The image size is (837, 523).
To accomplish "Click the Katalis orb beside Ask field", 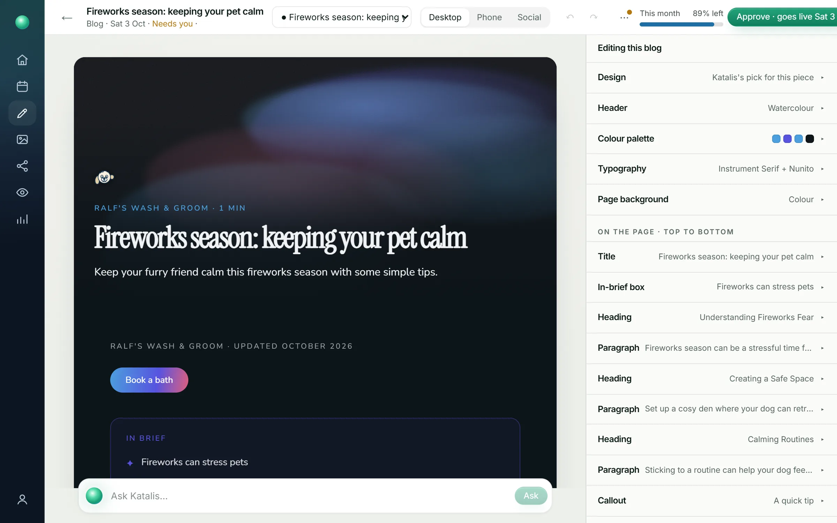I will (94, 496).
